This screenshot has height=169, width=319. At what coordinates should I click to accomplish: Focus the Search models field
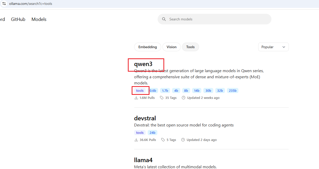(215, 19)
